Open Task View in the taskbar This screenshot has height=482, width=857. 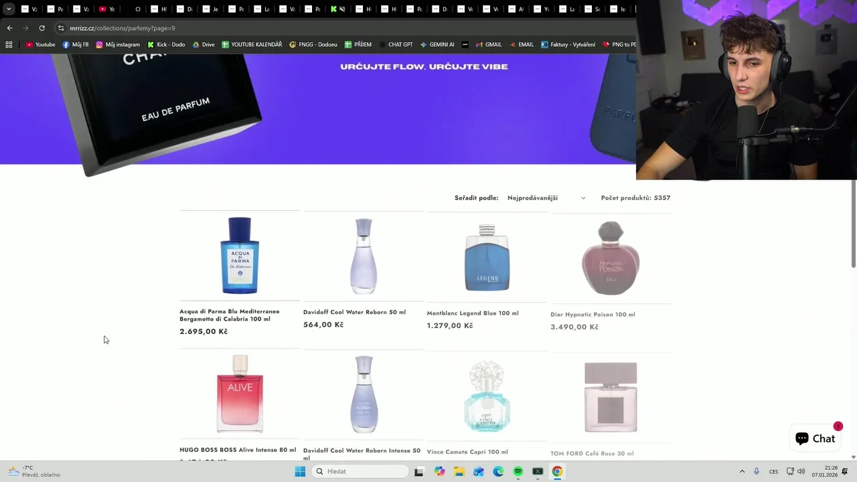[418, 471]
